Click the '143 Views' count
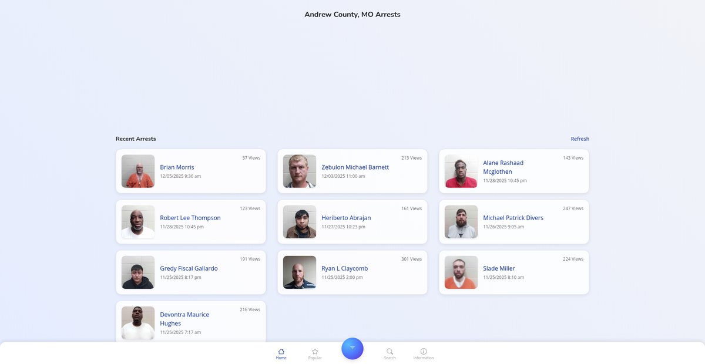The width and height of the screenshot is (705, 364). (573, 158)
